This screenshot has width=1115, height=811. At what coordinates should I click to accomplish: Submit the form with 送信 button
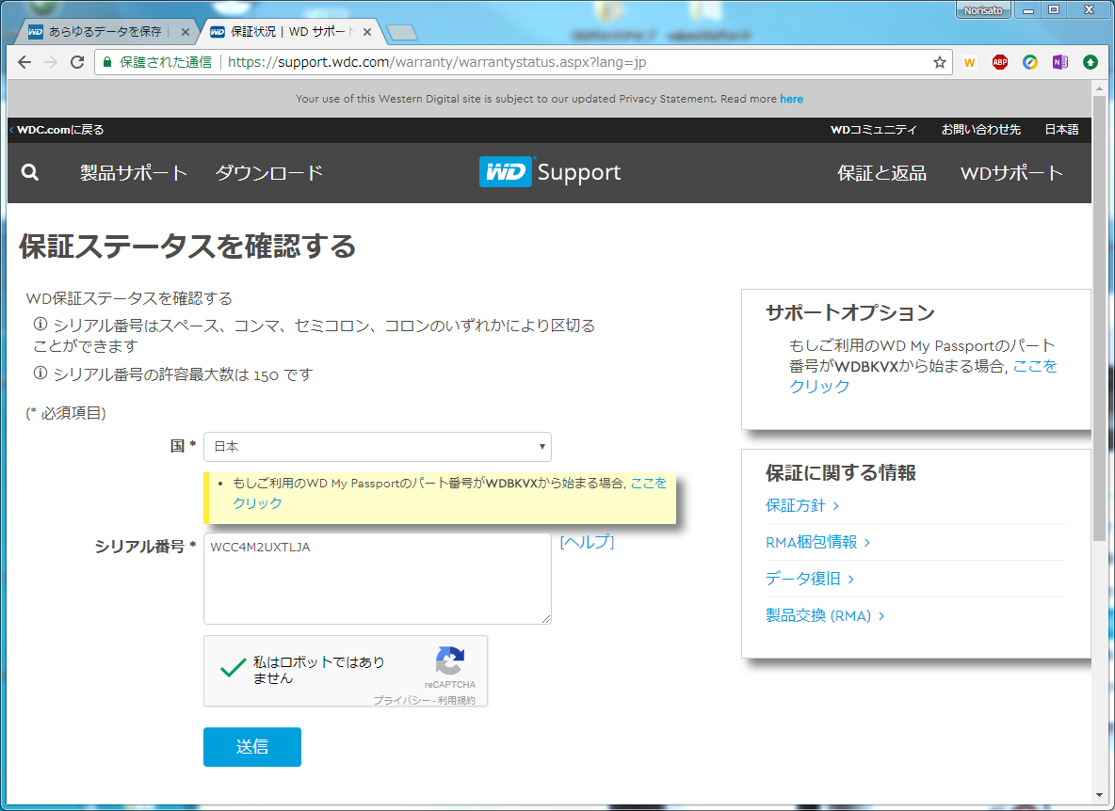[251, 746]
